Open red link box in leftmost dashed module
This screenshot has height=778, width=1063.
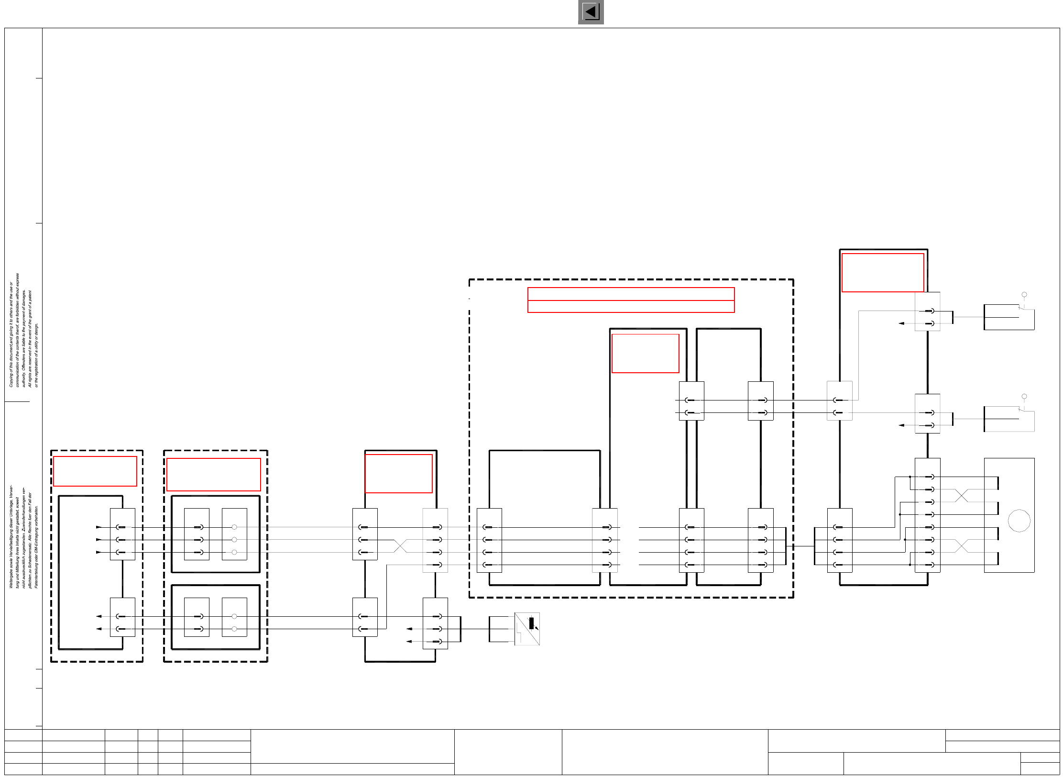[95, 471]
